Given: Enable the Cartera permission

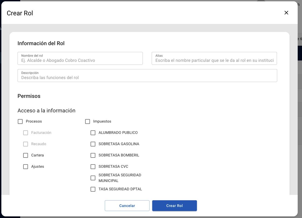Looking at the screenshot, I should [26, 155].
